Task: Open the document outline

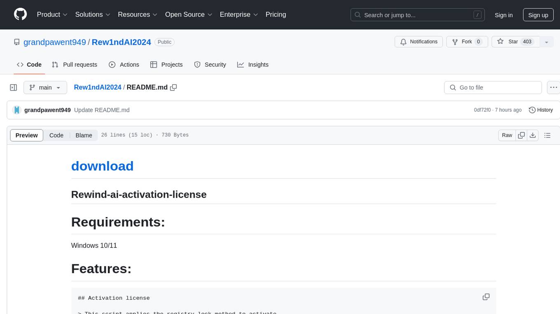Action: coord(547,135)
